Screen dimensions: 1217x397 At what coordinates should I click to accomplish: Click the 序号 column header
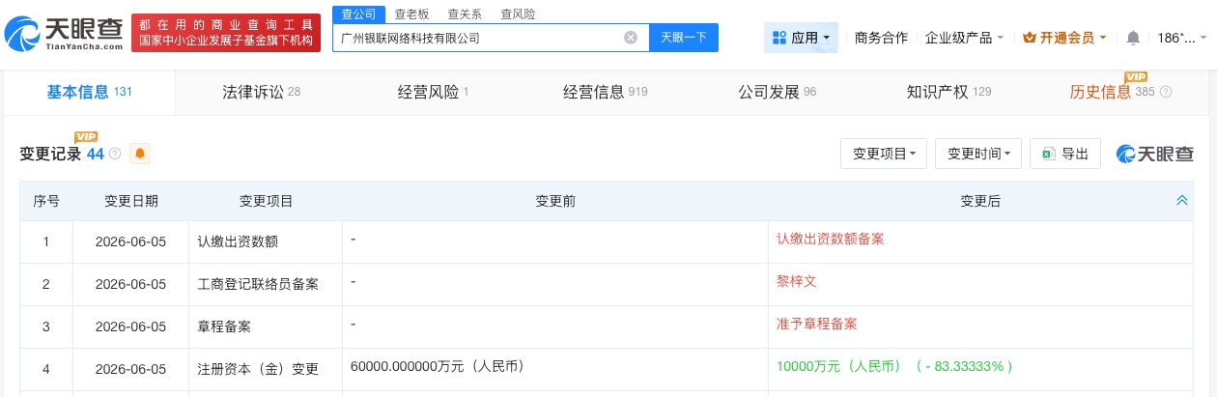(46, 201)
